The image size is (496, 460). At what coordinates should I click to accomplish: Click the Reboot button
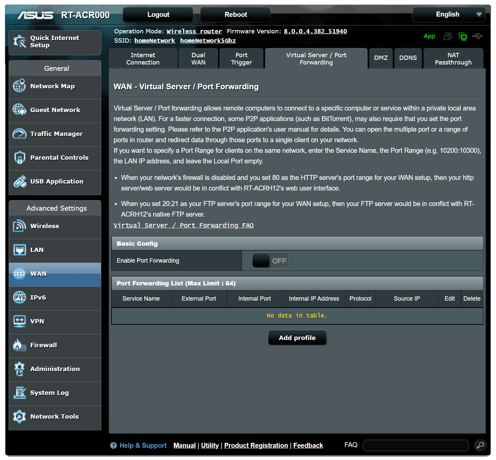point(236,15)
